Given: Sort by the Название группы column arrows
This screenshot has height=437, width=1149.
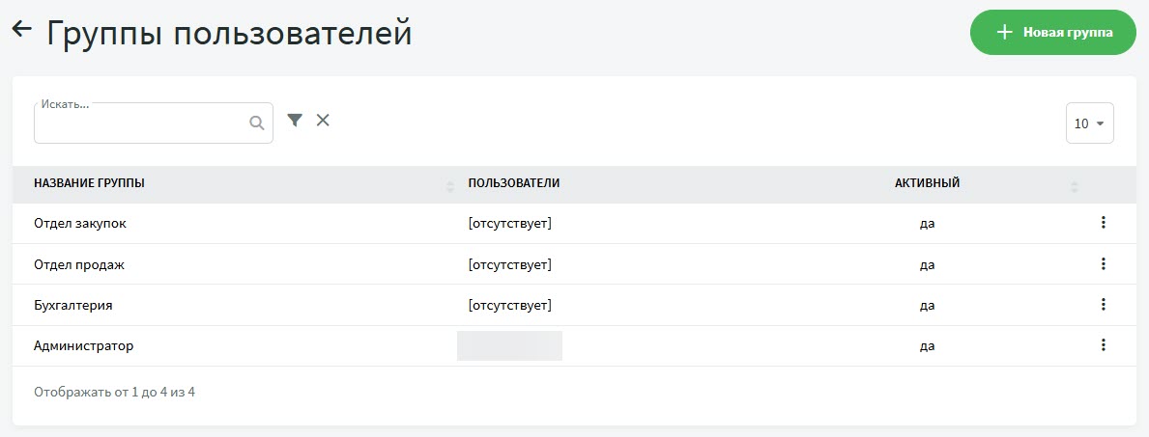Looking at the screenshot, I should click(449, 184).
